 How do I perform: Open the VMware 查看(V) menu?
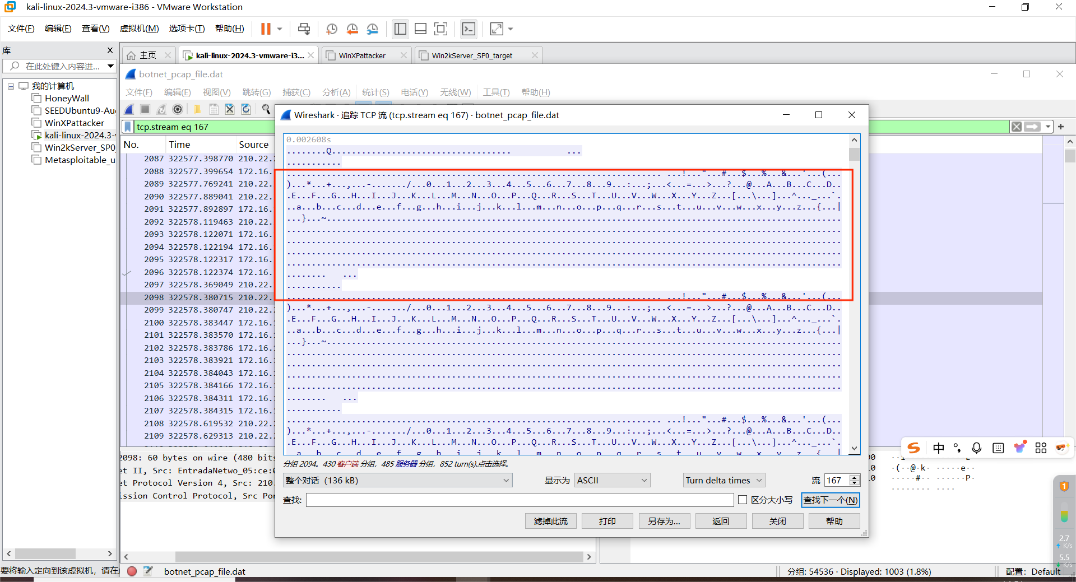[x=96, y=29]
